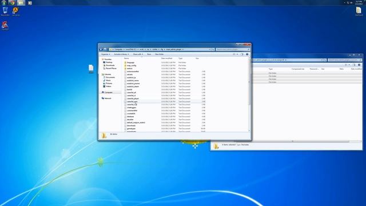Open the Organize dropdown menu
Screen dimensions: 366x206
tap(105, 54)
